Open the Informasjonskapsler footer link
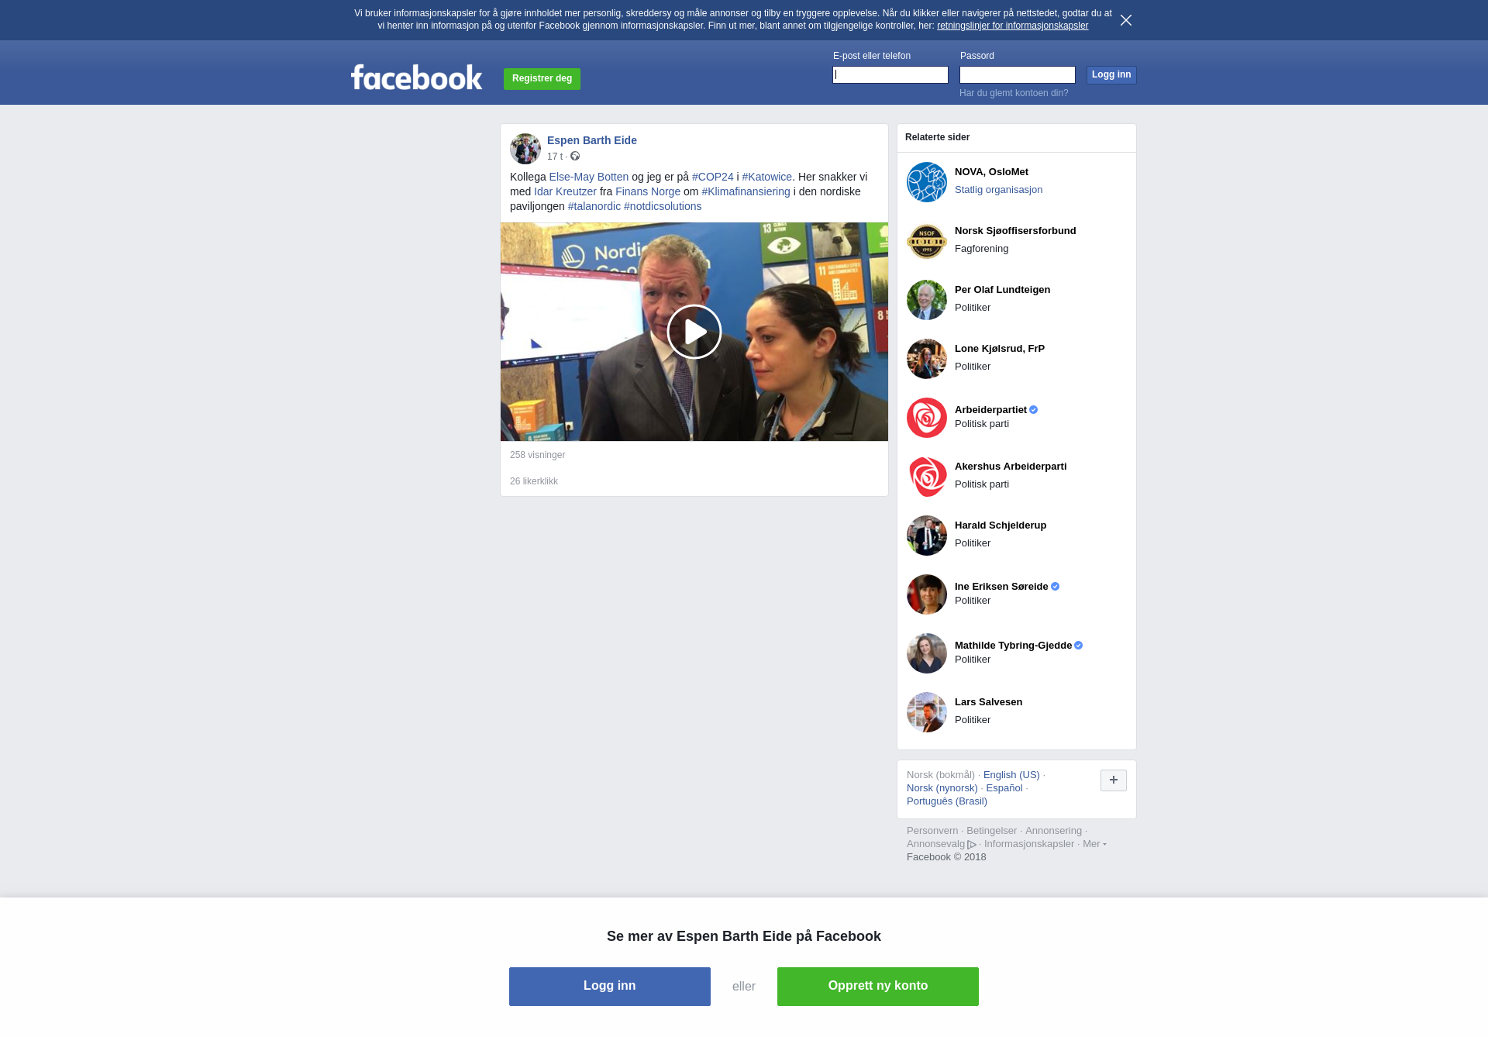Screen dimensions: 1488x1037 [1029, 844]
